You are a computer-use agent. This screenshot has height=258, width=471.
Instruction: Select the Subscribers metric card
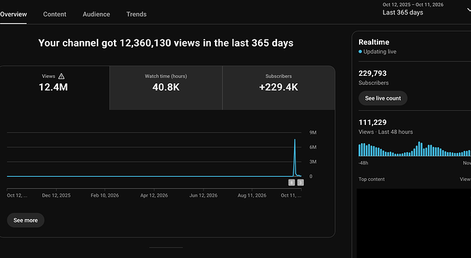(x=279, y=87)
